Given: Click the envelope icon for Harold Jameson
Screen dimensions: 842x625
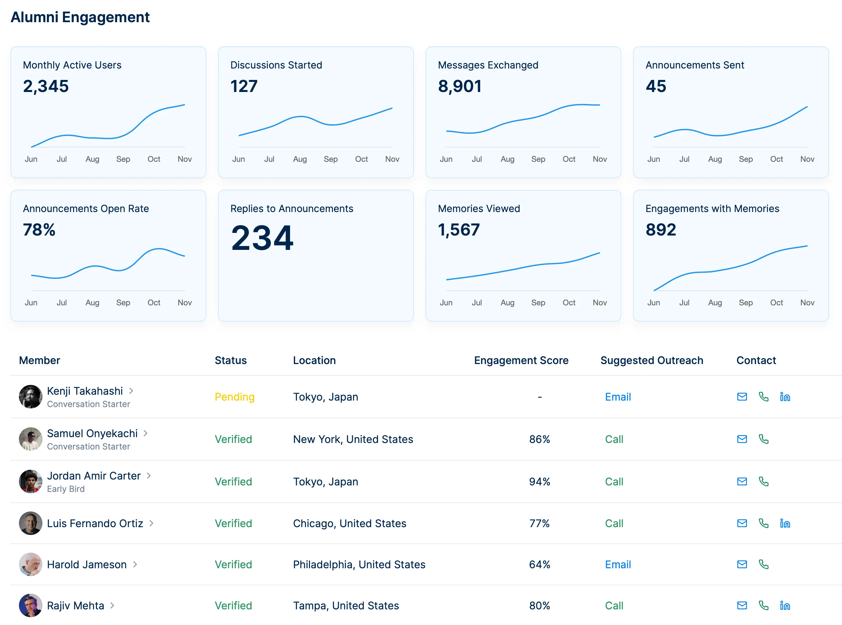Looking at the screenshot, I should pyautogui.click(x=742, y=564).
